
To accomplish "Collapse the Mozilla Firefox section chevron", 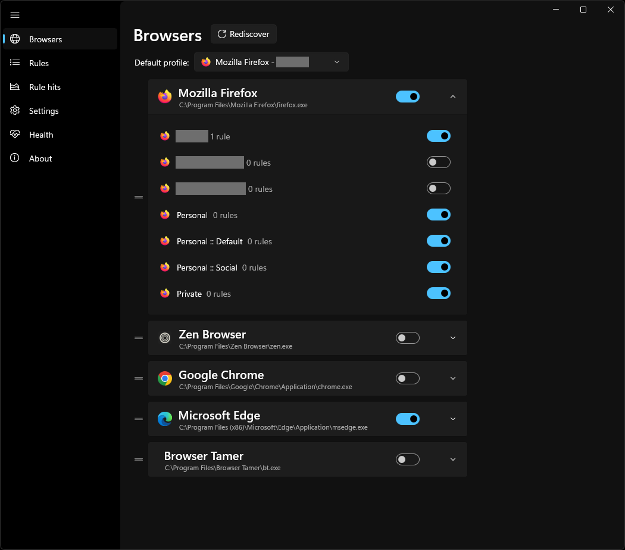I will click(x=453, y=97).
